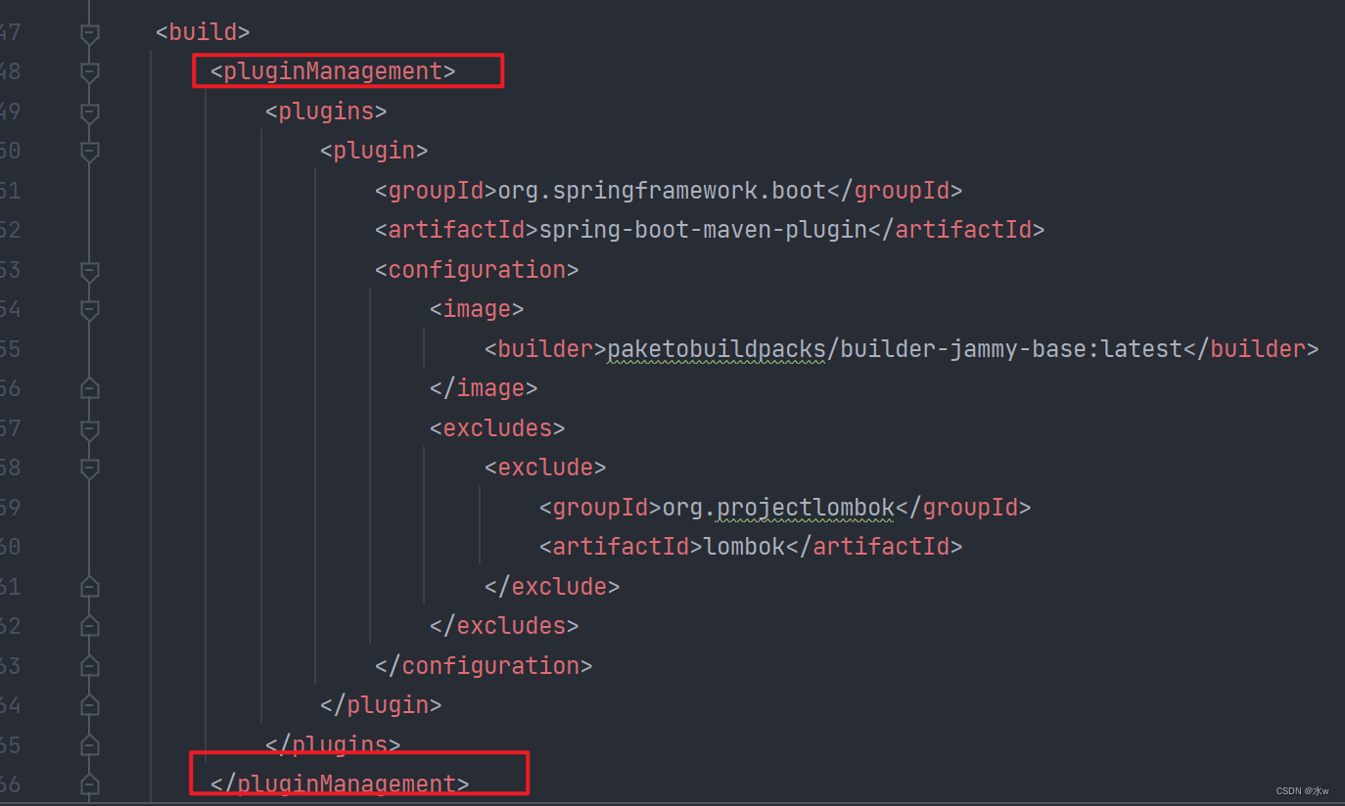Screen dimensions: 1345x806
Task: Click the closing </exclude> tag
Action: point(552,586)
